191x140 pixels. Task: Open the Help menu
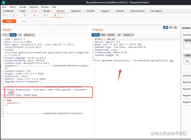(54, 7)
